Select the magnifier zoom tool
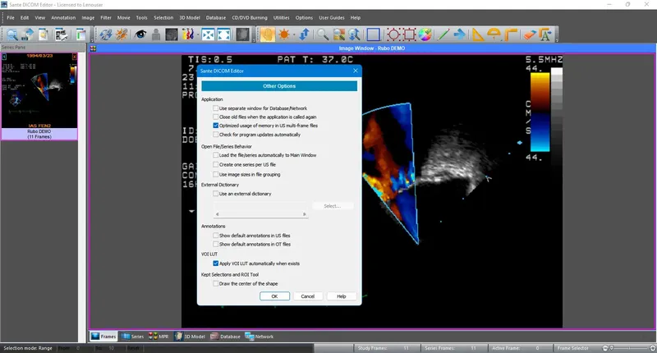Screen dimensions: 657x353 pyautogui.click(x=323, y=34)
